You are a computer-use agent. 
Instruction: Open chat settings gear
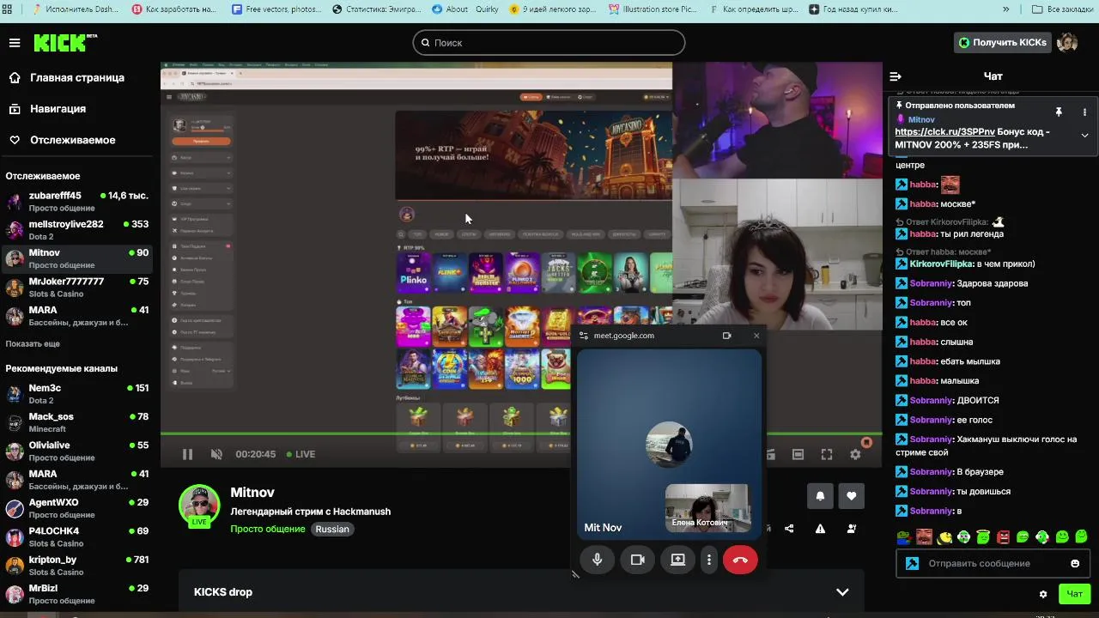pyautogui.click(x=1043, y=593)
